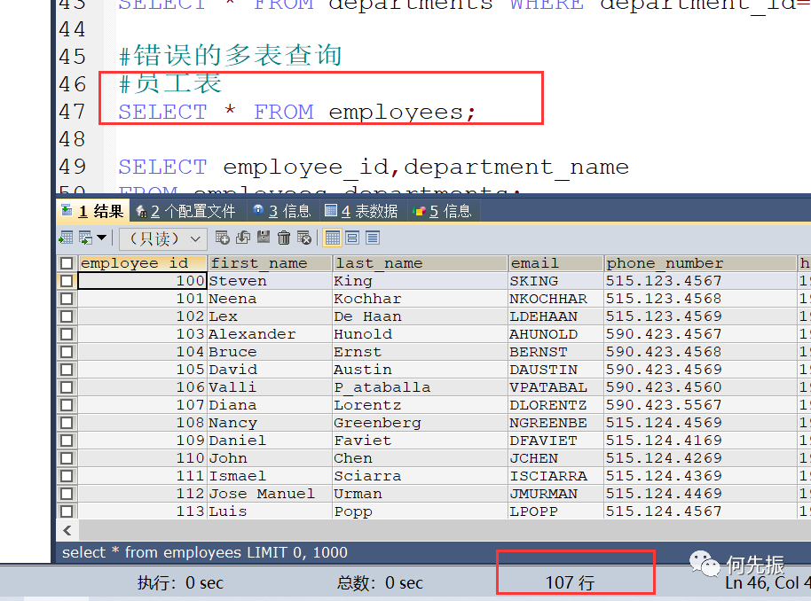Check the row checkbox for Bruce Ernst

coord(67,351)
